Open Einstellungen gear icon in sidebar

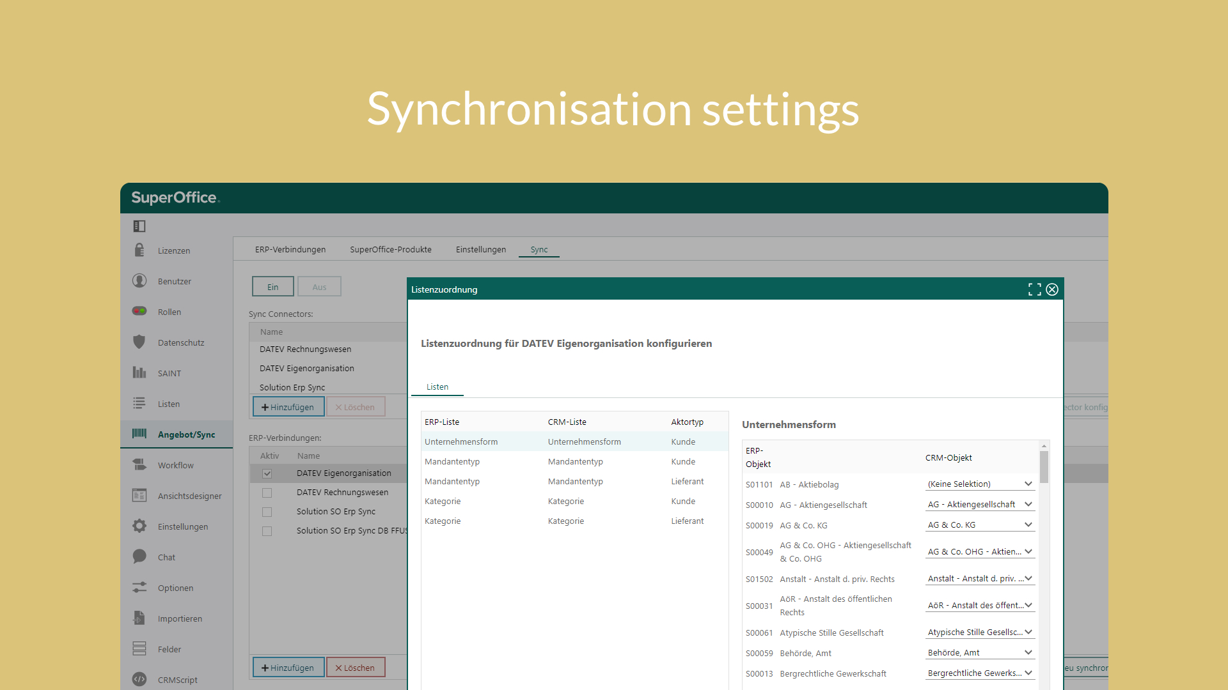[139, 526]
